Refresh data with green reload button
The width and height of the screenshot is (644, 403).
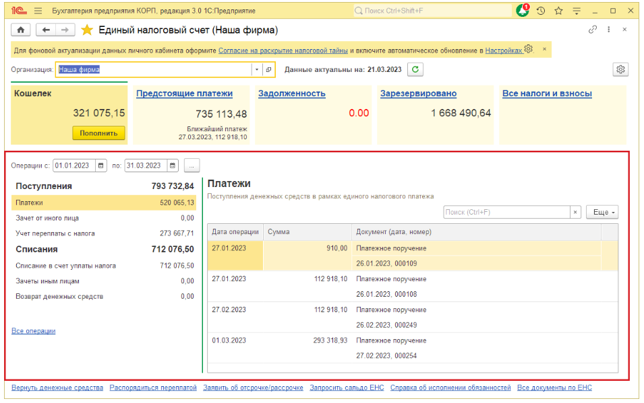click(x=415, y=69)
